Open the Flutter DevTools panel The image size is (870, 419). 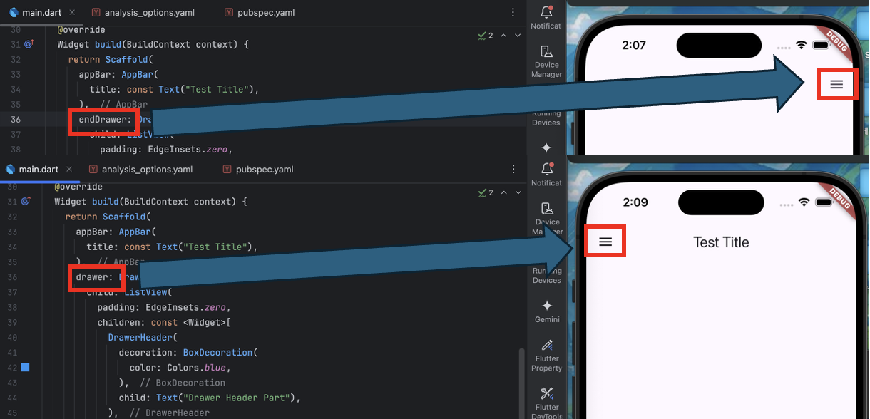point(547,403)
